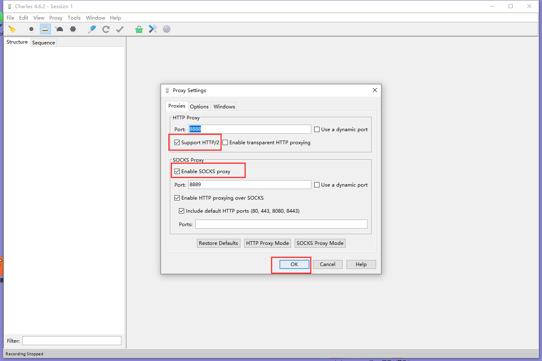Click Charles app icon in title bar
The height and width of the screenshot is (361, 542).
[9, 6]
